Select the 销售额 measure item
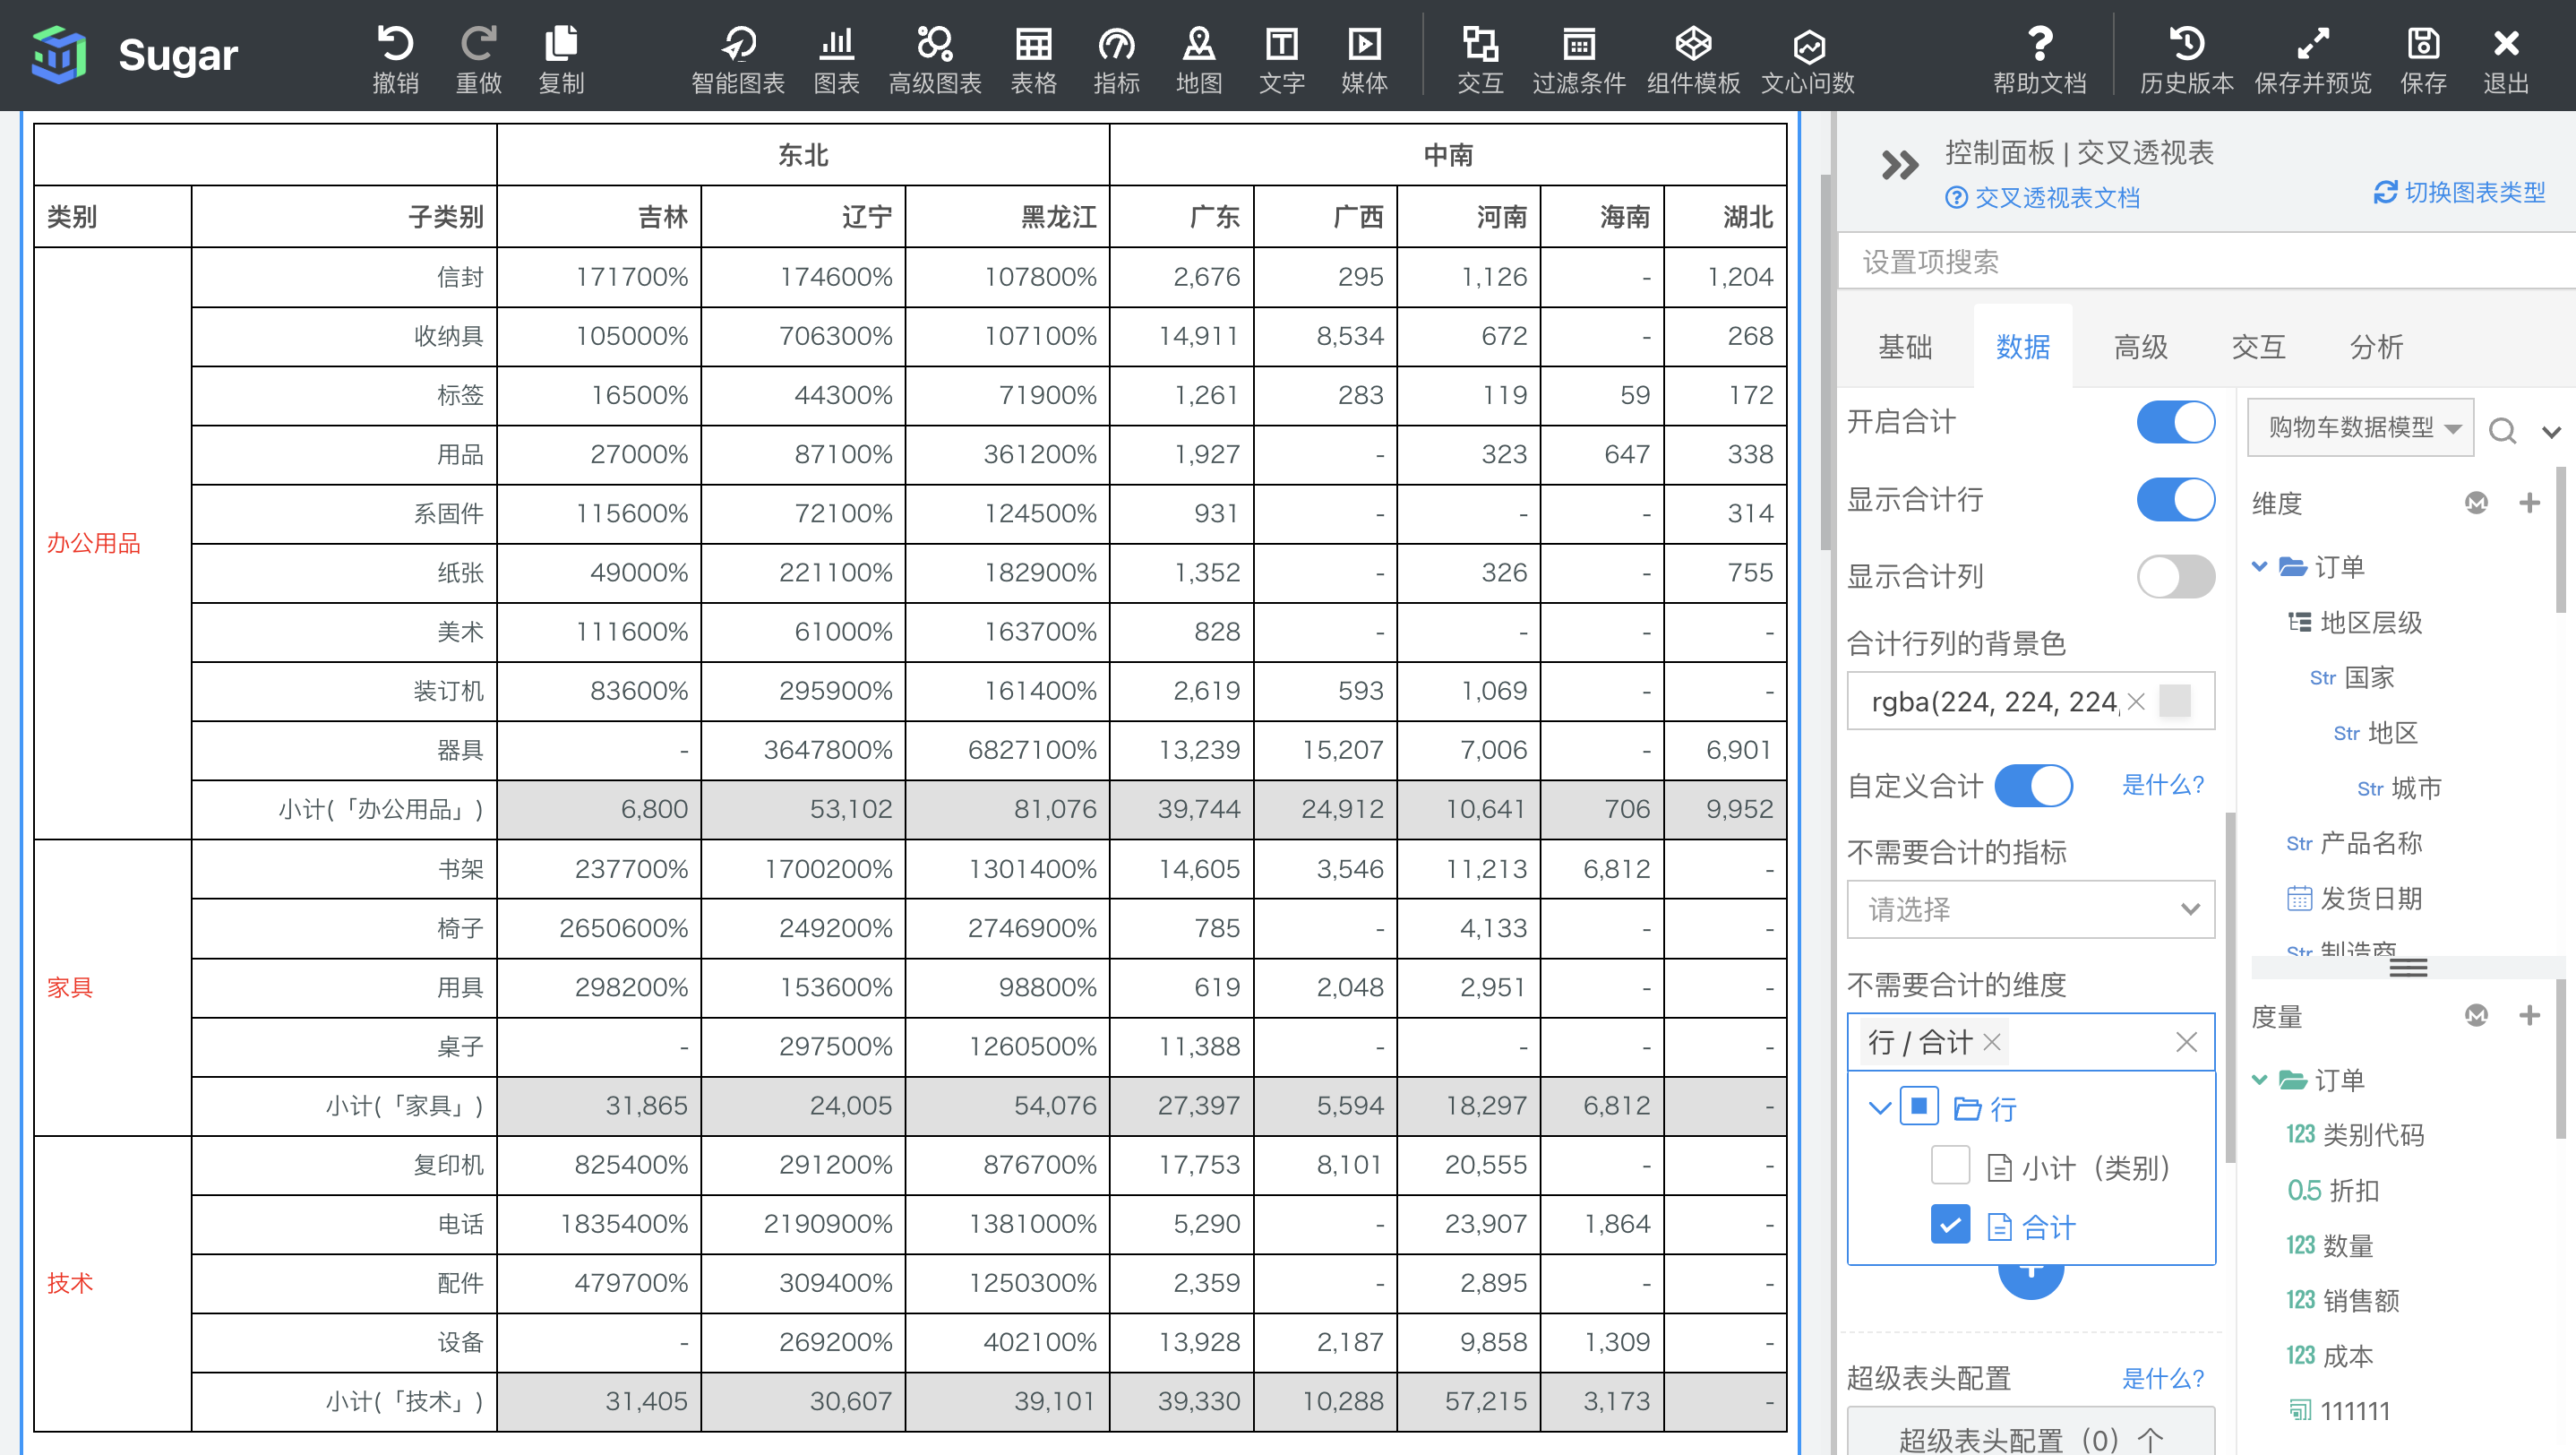Image resolution: width=2576 pixels, height=1455 pixels. [2342, 1300]
